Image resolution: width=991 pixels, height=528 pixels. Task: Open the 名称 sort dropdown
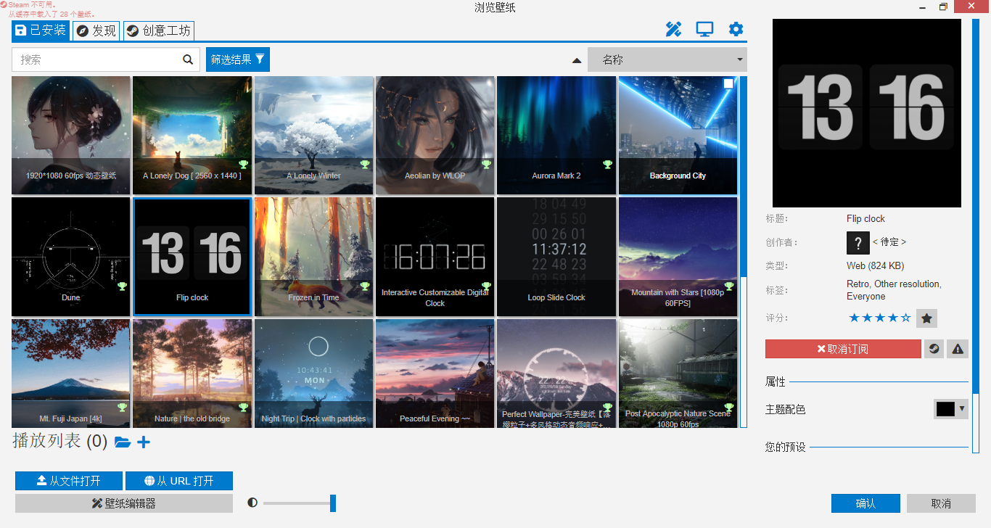click(x=667, y=59)
